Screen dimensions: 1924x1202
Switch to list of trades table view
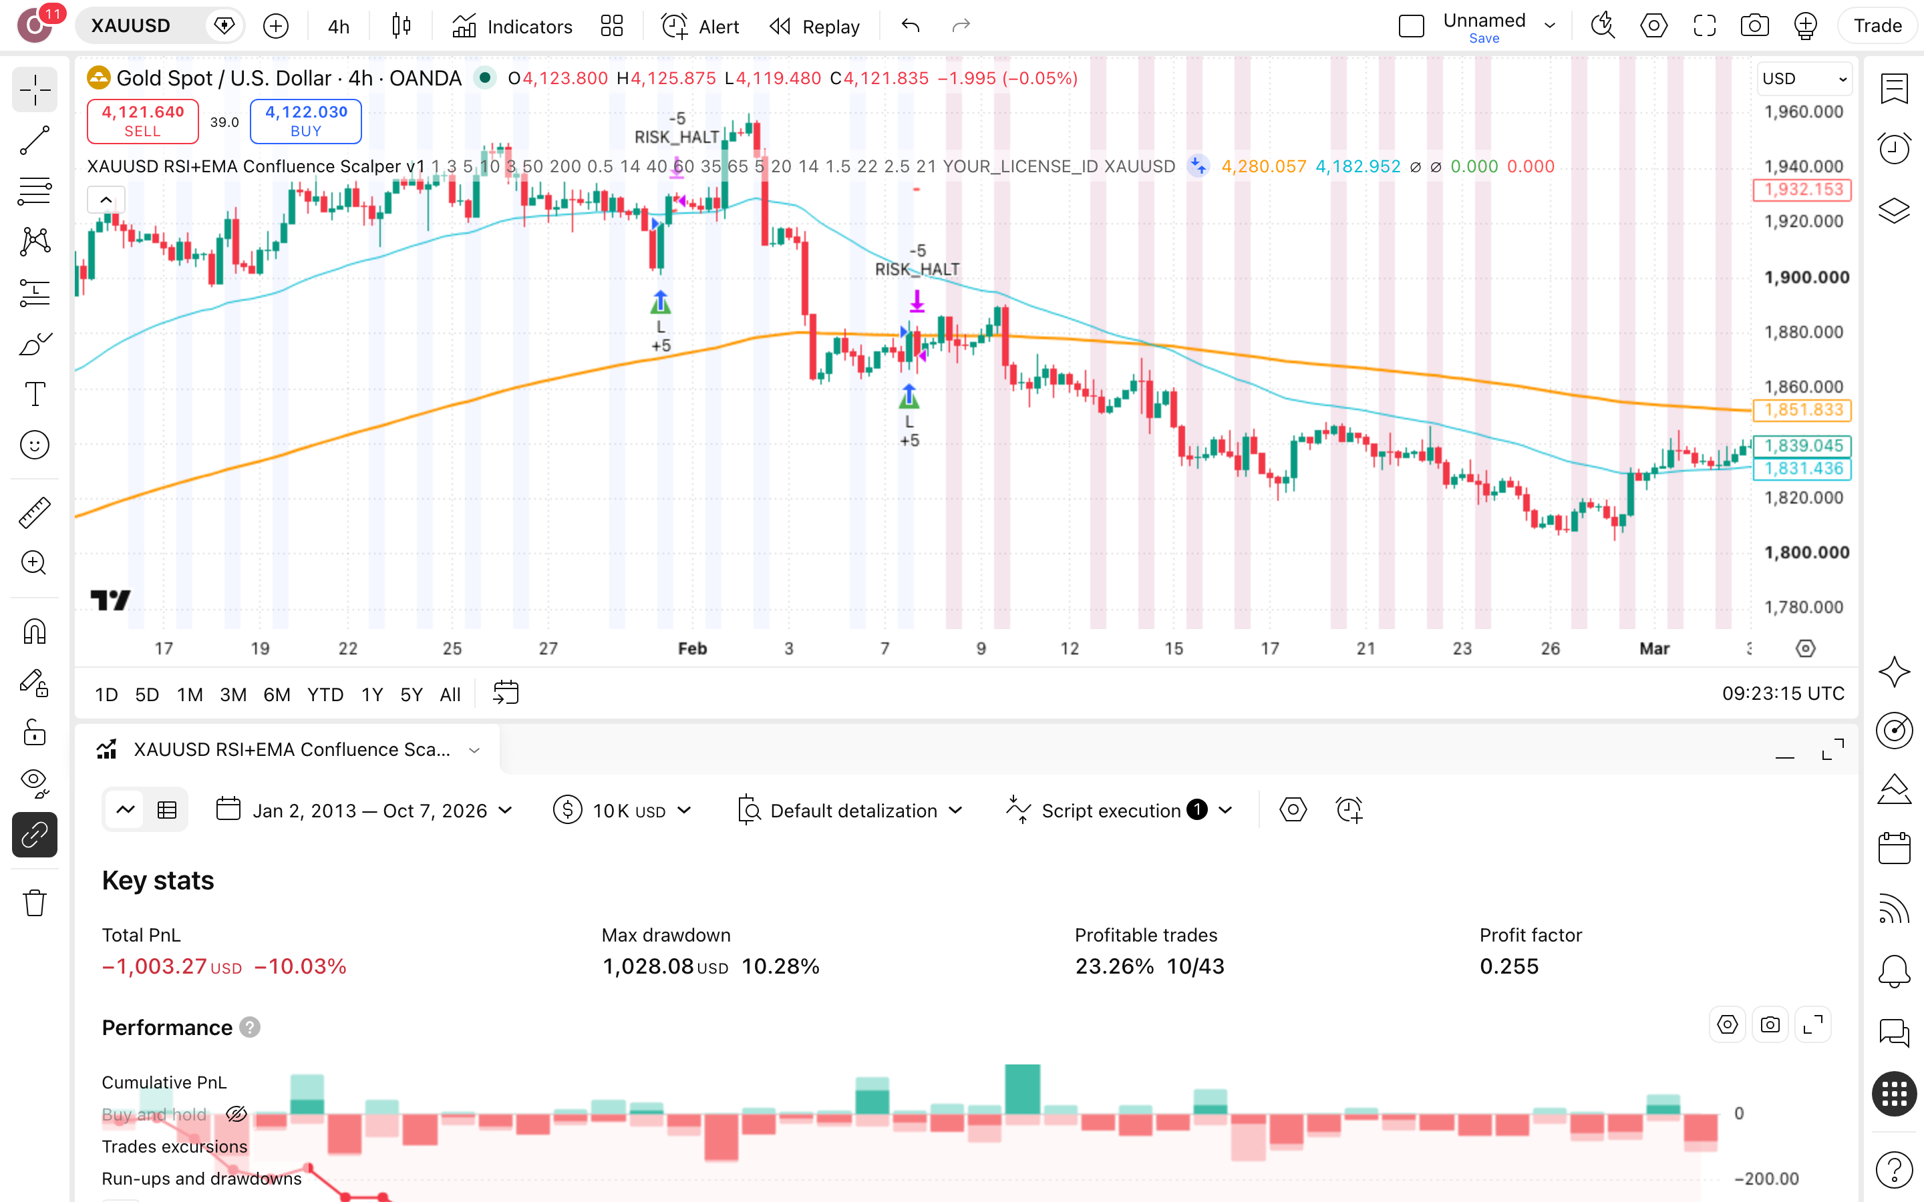pos(167,810)
